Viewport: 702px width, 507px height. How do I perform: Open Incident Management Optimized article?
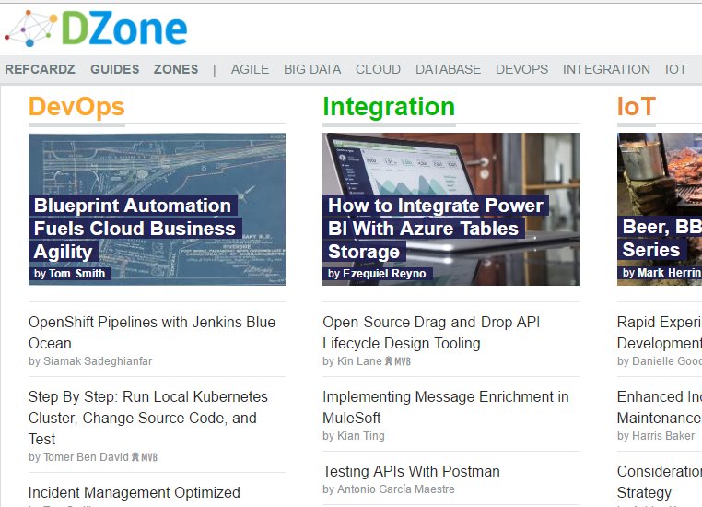click(x=135, y=492)
